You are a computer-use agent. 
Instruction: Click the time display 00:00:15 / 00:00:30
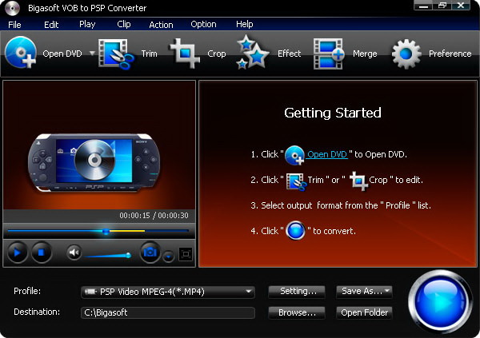[154, 215]
